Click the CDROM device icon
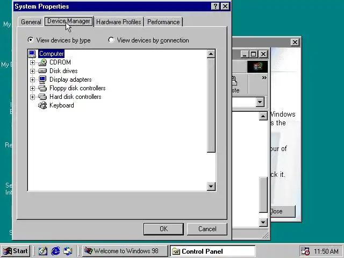Screen dimensions: 344x258 (42, 62)
